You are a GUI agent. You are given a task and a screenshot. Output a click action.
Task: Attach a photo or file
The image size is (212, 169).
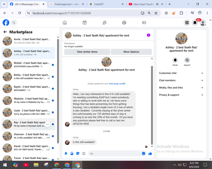(x=72, y=153)
